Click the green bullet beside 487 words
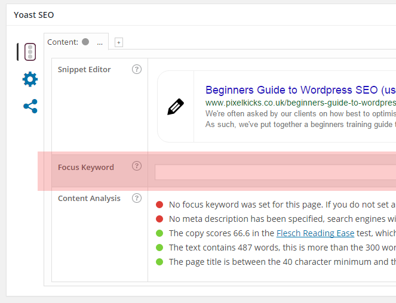Viewport: 396px width, 303px height. click(x=159, y=248)
